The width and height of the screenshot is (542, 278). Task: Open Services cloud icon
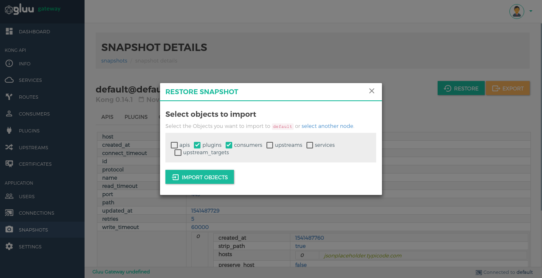[x=9, y=80]
